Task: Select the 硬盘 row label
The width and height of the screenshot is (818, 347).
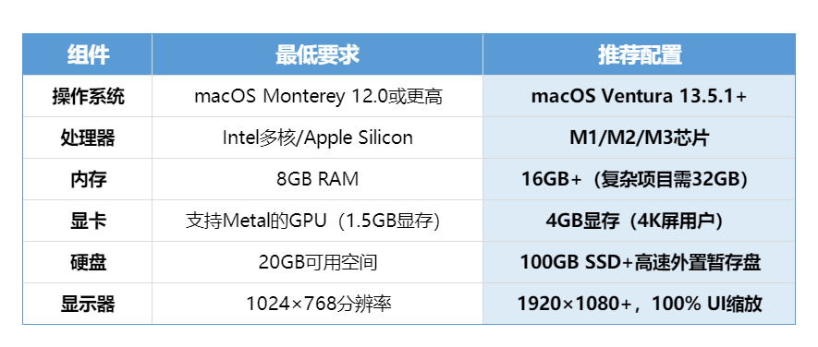Action: 88,262
